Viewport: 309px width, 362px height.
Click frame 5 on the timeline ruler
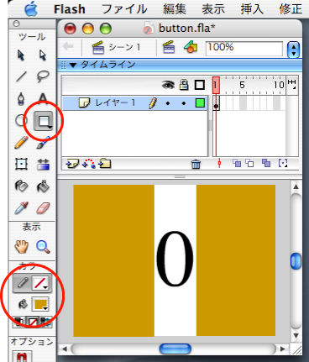point(242,85)
